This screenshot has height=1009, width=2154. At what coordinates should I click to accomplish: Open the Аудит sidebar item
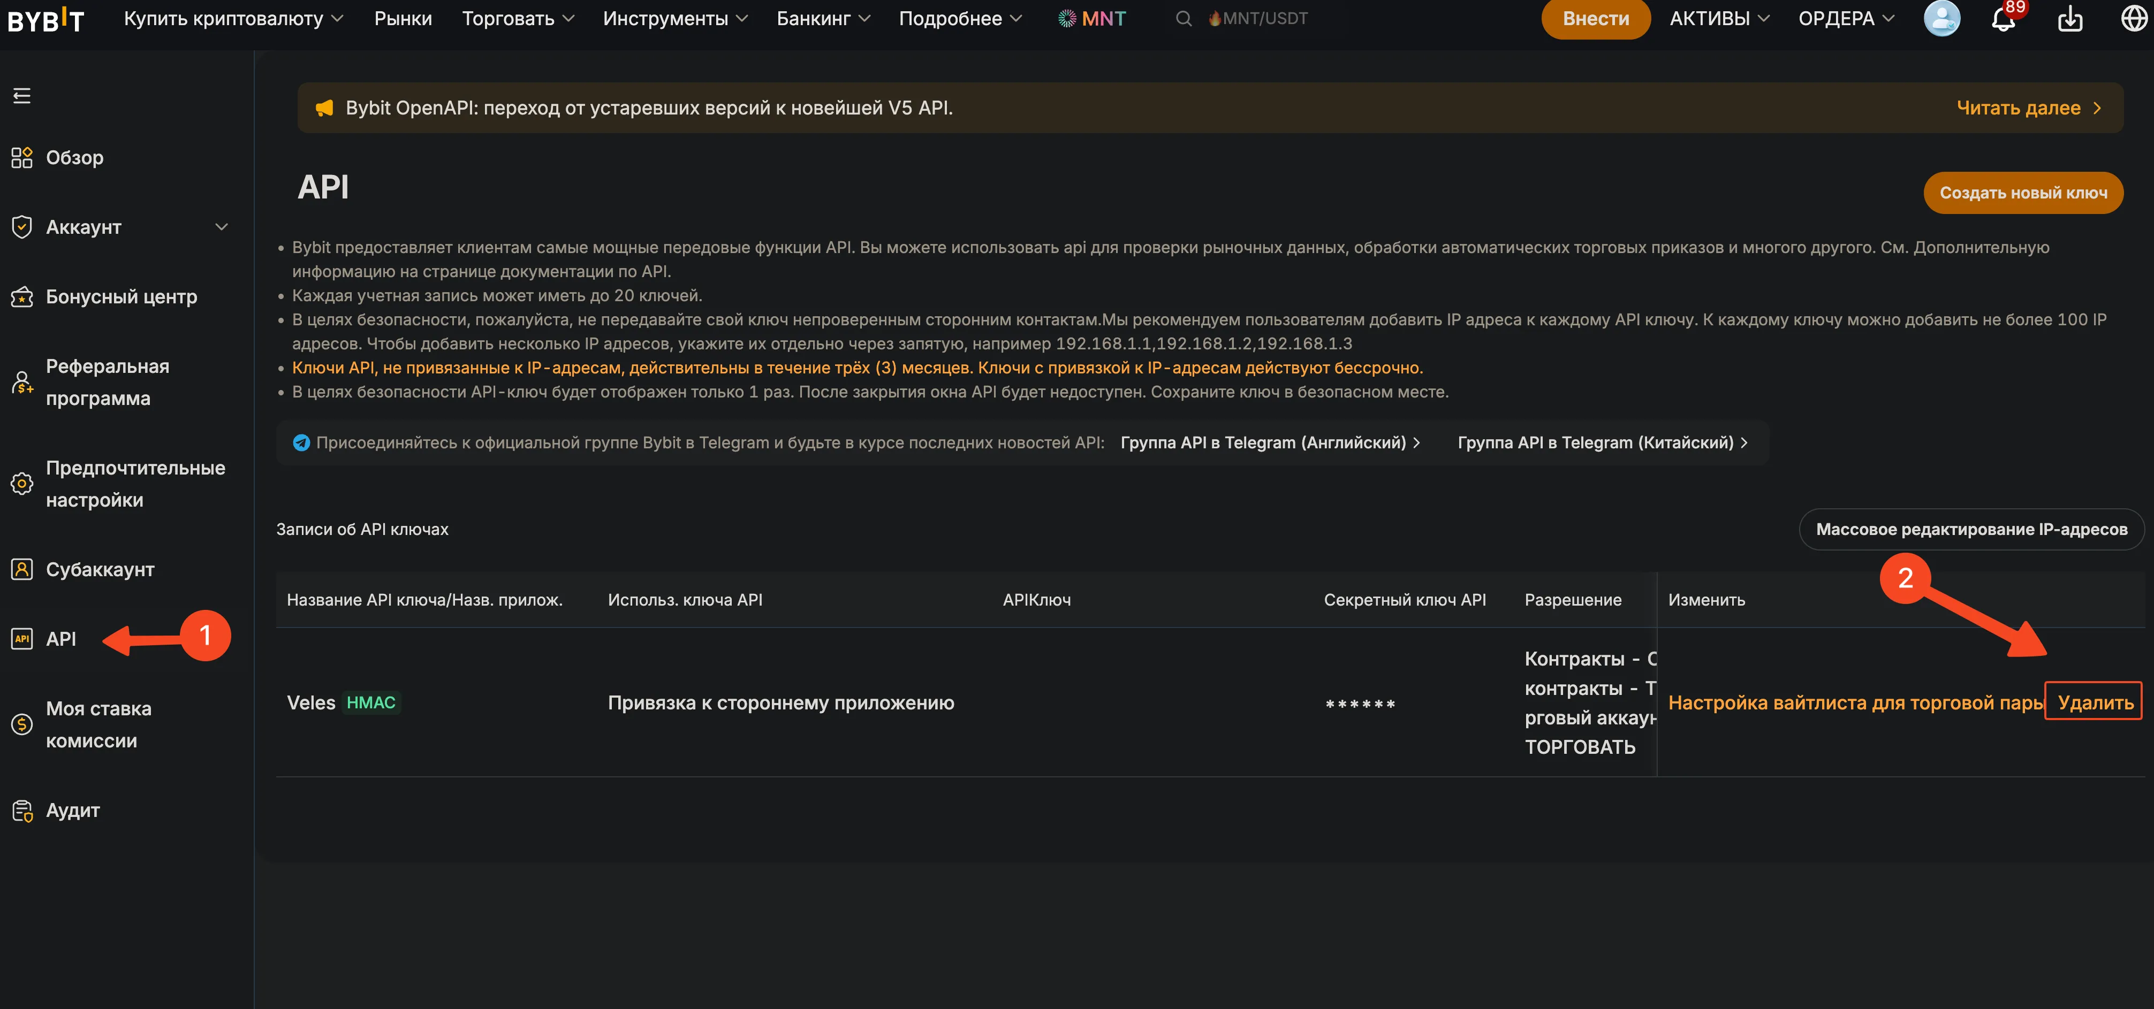(73, 810)
